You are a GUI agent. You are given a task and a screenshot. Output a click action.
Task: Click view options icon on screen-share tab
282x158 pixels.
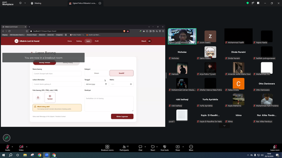coord(100,3)
